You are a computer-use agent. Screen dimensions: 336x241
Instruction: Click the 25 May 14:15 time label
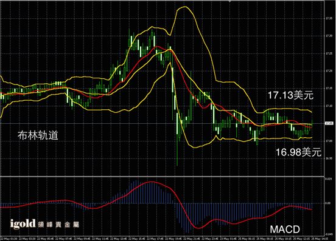coord(320,239)
